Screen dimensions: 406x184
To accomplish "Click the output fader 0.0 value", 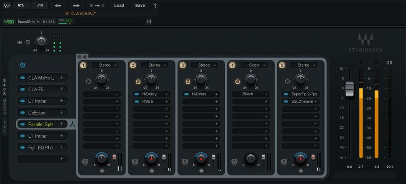I will coord(349,167).
